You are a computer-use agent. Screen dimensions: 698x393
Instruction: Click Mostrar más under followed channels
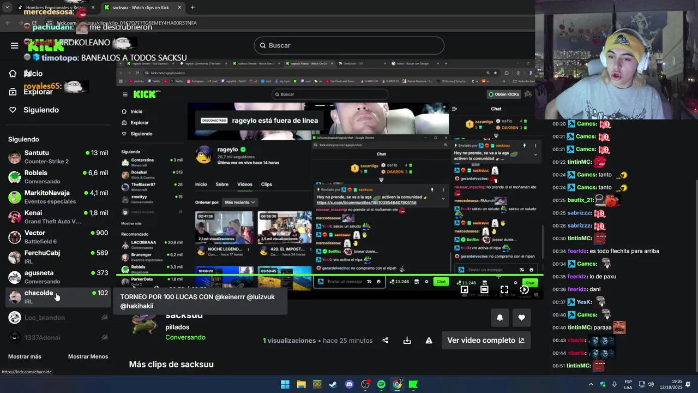pyautogui.click(x=25, y=356)
